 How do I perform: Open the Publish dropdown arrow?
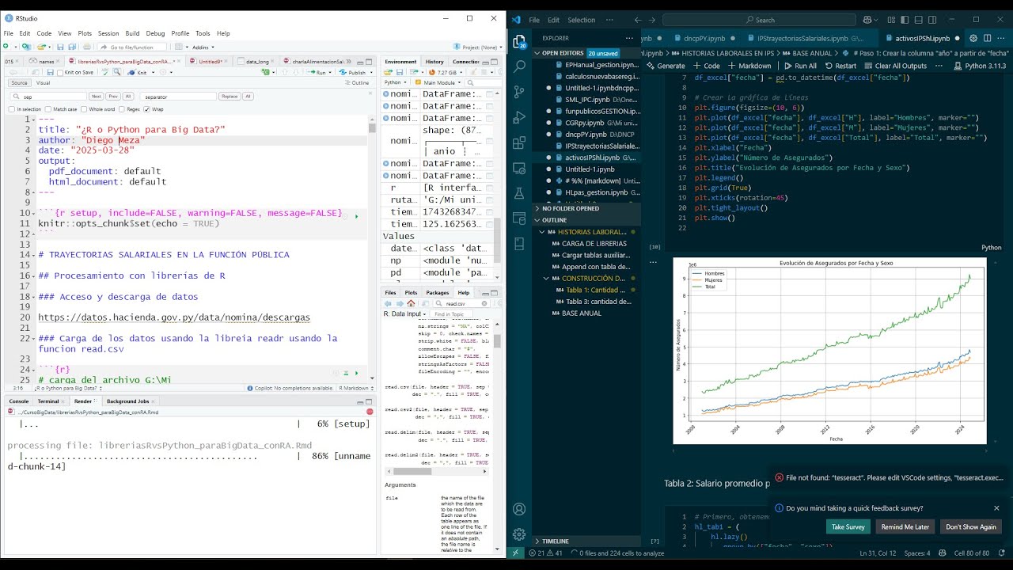coord(371,72)
